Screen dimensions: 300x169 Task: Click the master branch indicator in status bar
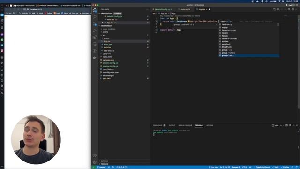(x=102, y=167)
